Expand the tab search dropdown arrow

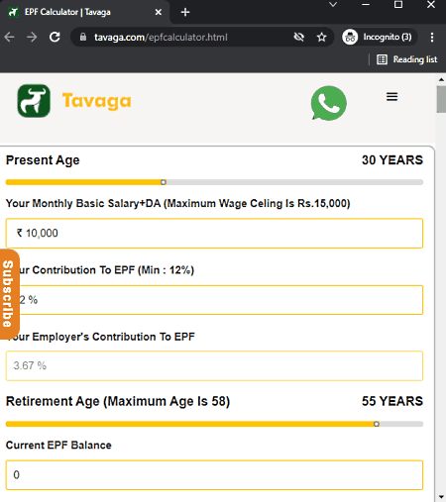[333, 5]
